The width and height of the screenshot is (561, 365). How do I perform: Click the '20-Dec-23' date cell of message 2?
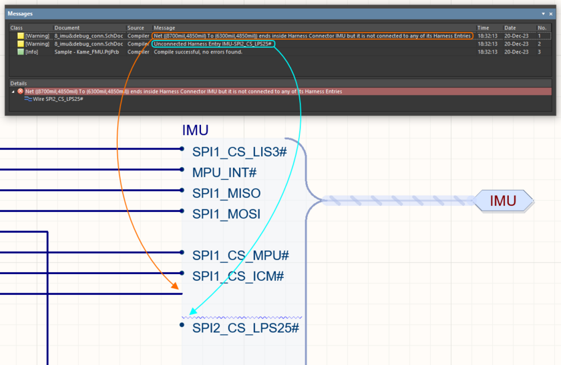[x=516, y=43]
